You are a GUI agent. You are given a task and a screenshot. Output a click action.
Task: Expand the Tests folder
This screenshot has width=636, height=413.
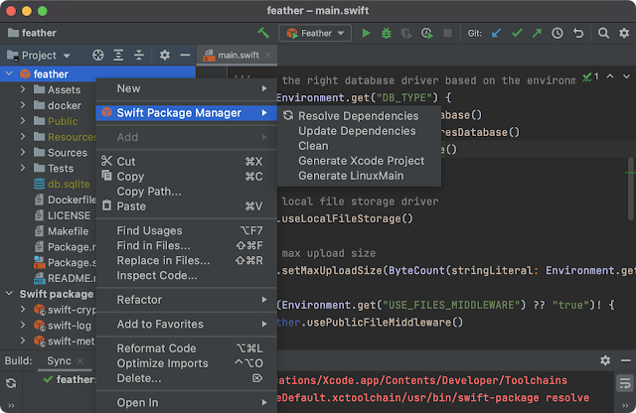(x=23, y=168)
